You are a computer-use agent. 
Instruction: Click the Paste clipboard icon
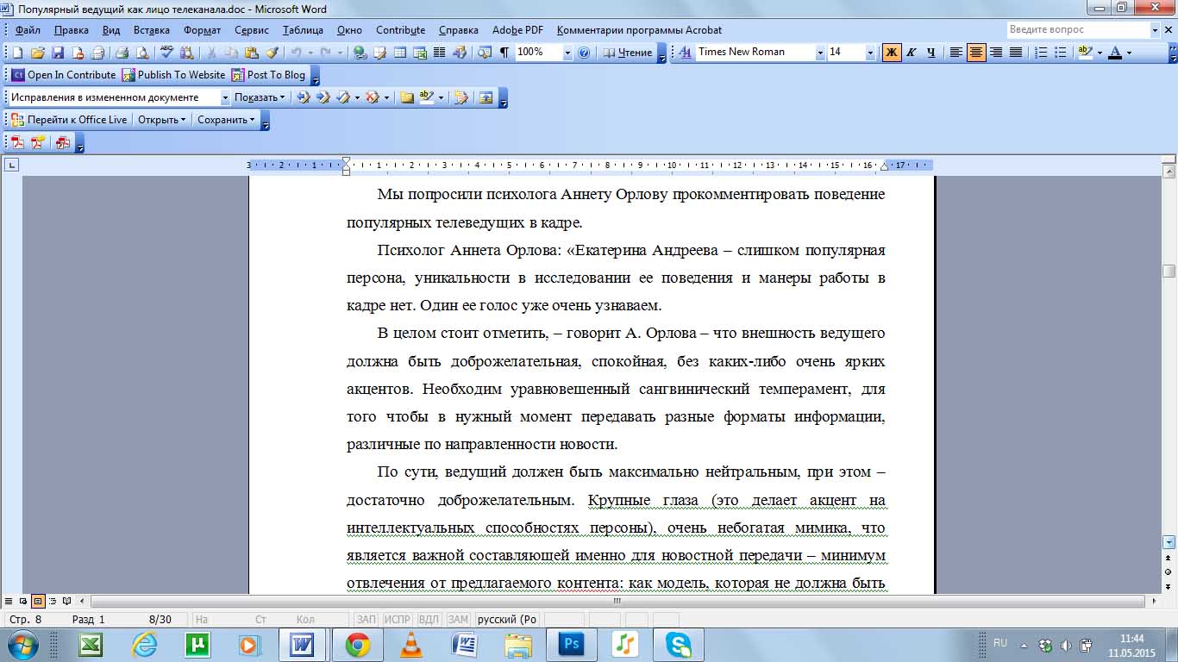pyautogui.click(x=251, y=53)
